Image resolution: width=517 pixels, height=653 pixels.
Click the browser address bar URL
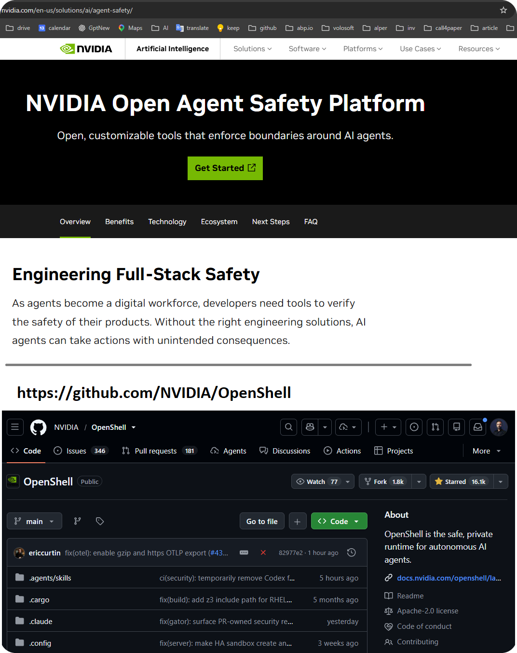(67, 10)
